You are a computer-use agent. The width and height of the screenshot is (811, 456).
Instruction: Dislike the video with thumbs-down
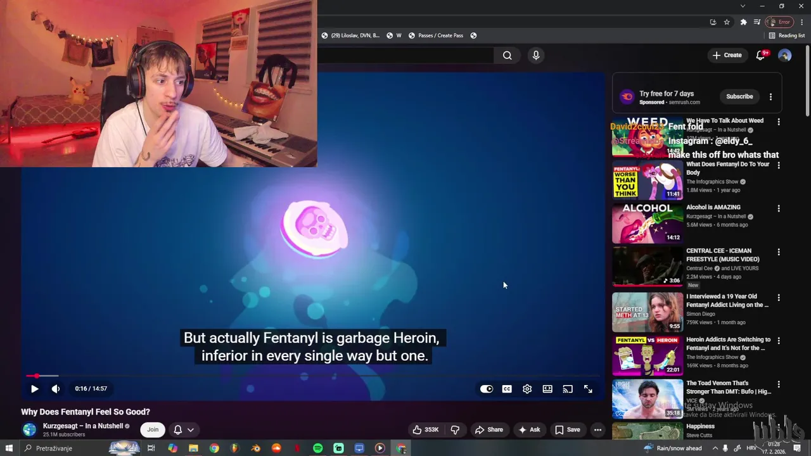pyautogui.click(x=455, y=429)
